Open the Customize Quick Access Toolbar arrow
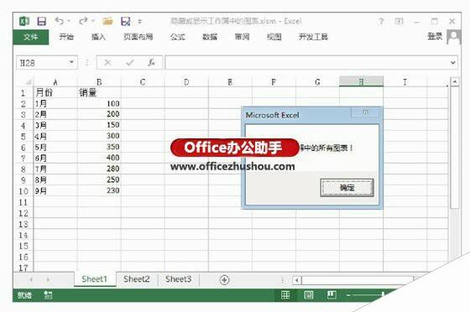 click(x=139, y=22)
